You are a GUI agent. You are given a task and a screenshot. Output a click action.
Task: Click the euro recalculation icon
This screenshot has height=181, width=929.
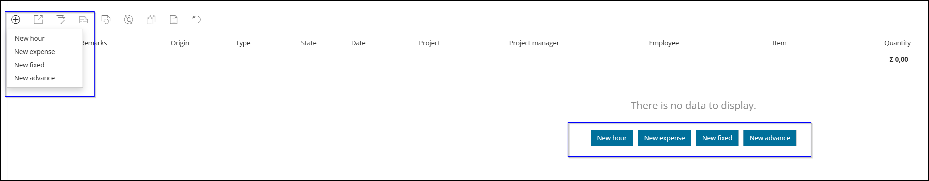pos(128,19)
